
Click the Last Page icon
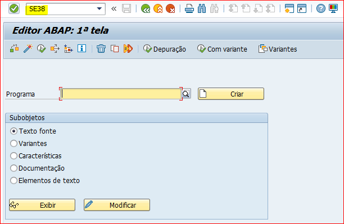[270, 9]
